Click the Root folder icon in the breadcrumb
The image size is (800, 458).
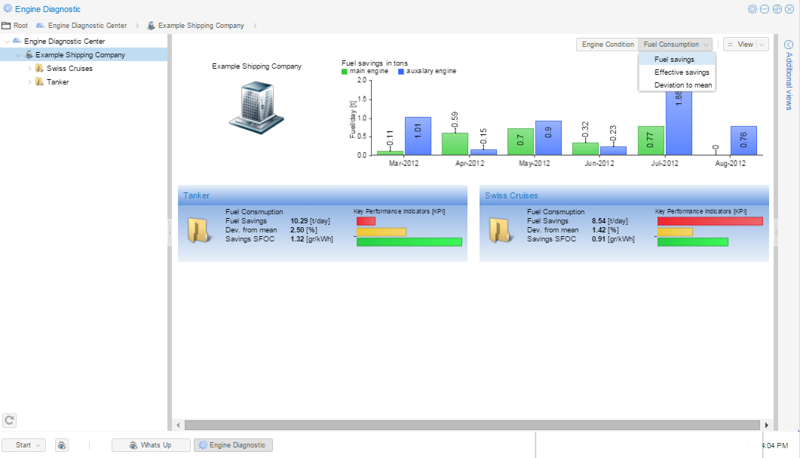point(7,25)
